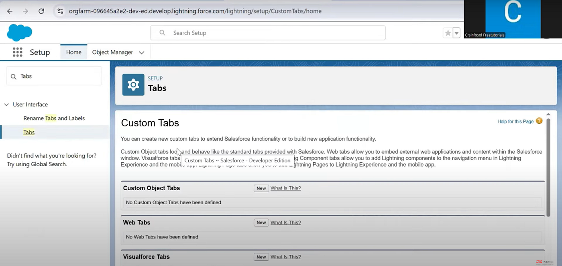This screenshot has height=266, width=562.
Task: Open What Is This for Custom Object Tabs
Action: [286, 188]
